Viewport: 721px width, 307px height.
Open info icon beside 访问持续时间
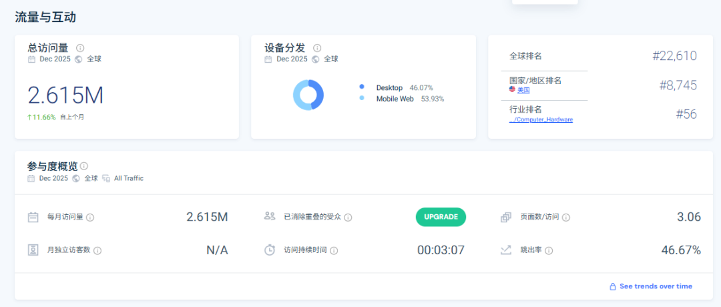pyautogui.click(x=334, y=250)
